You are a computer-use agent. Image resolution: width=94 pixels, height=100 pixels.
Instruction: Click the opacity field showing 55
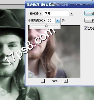51,21
